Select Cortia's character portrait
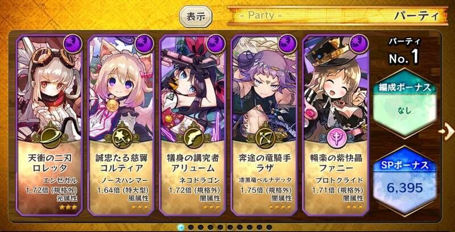The height and width of the screenshot is (232, 455). (x=121, y=86)
